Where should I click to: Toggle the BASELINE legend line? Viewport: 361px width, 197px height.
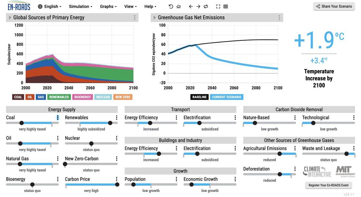click(199, 97)
